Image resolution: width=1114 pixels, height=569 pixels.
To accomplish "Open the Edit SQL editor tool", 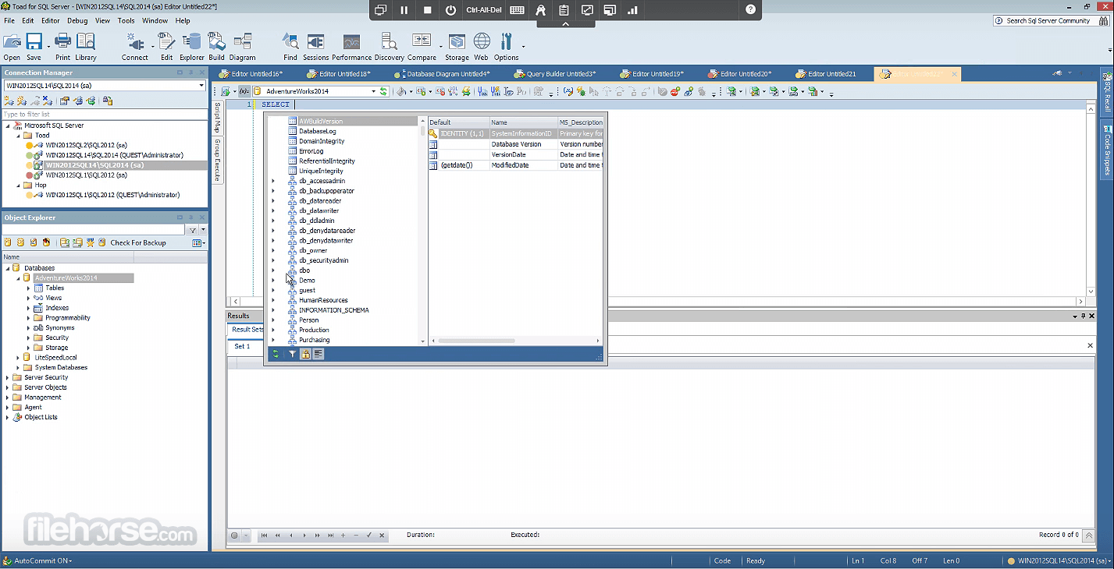I will 166,47.
